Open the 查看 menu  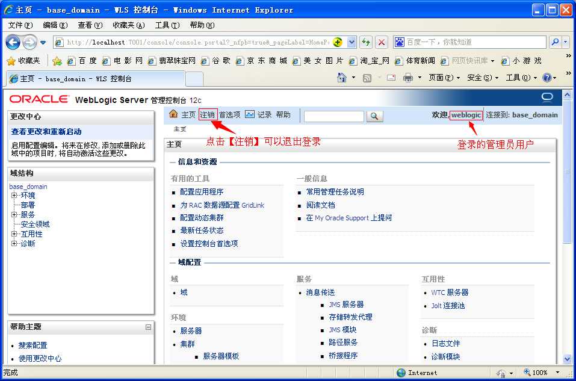pyautogui.click(x=90, y=25)
